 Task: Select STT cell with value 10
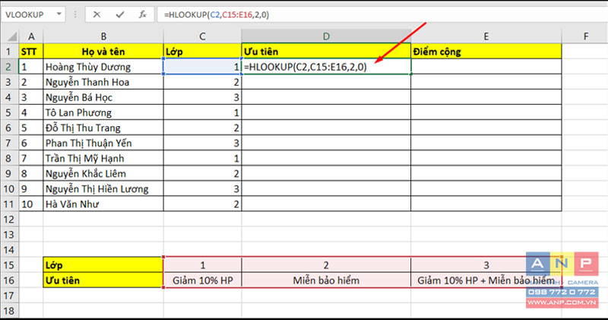[31, 204]
